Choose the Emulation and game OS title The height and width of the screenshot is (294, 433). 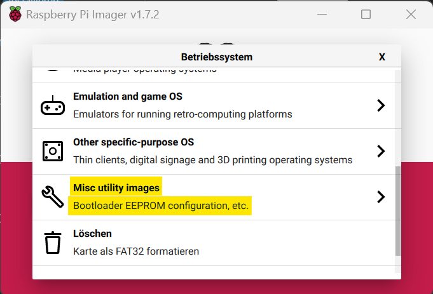[128, 97]
